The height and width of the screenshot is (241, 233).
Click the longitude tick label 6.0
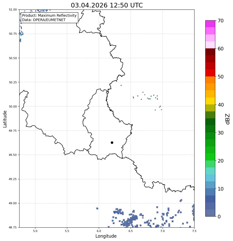(99, 231)
